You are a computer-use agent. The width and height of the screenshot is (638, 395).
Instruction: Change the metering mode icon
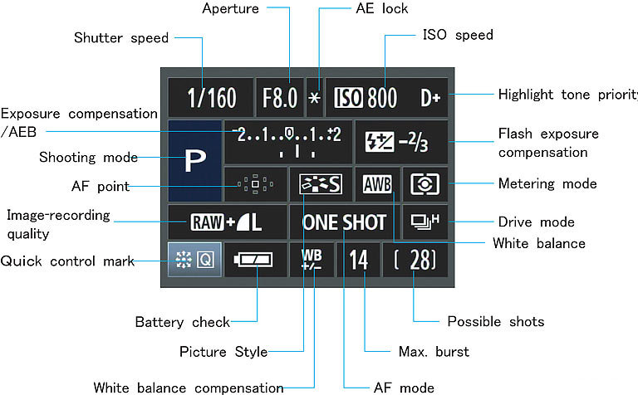425,183
